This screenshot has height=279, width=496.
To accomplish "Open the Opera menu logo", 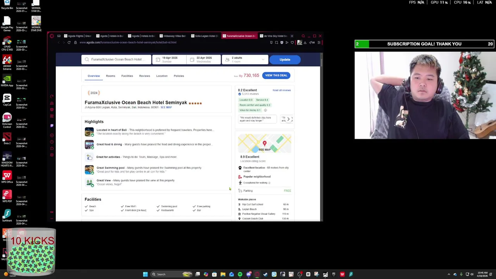I will pyautogui.click(x=52, y=36).
